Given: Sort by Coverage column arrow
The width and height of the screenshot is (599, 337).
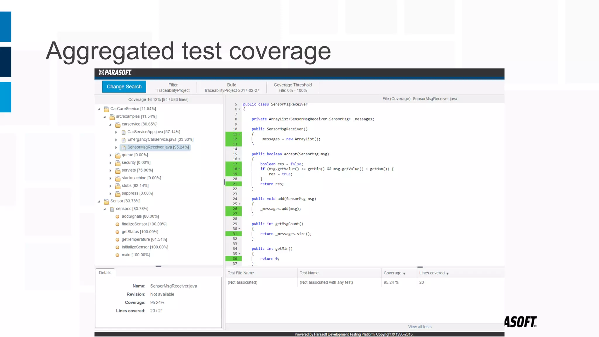Looking at the screenshot, I should click(404, 274).
